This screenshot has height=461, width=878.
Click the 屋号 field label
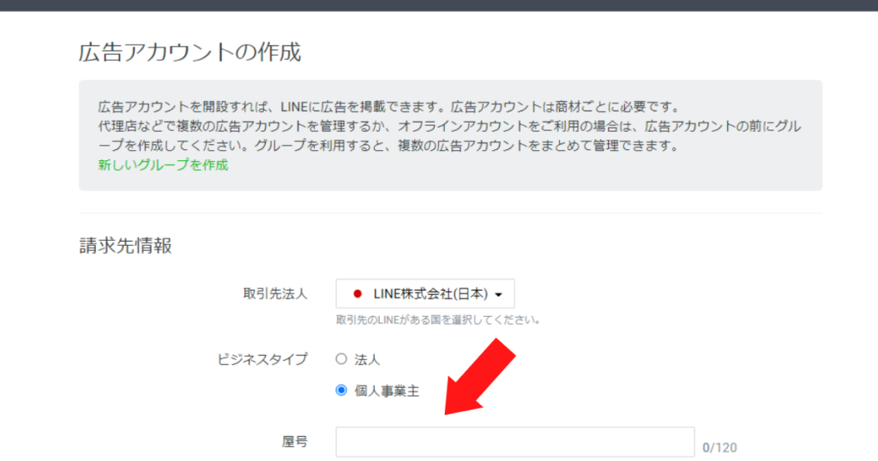pos(295,442)
